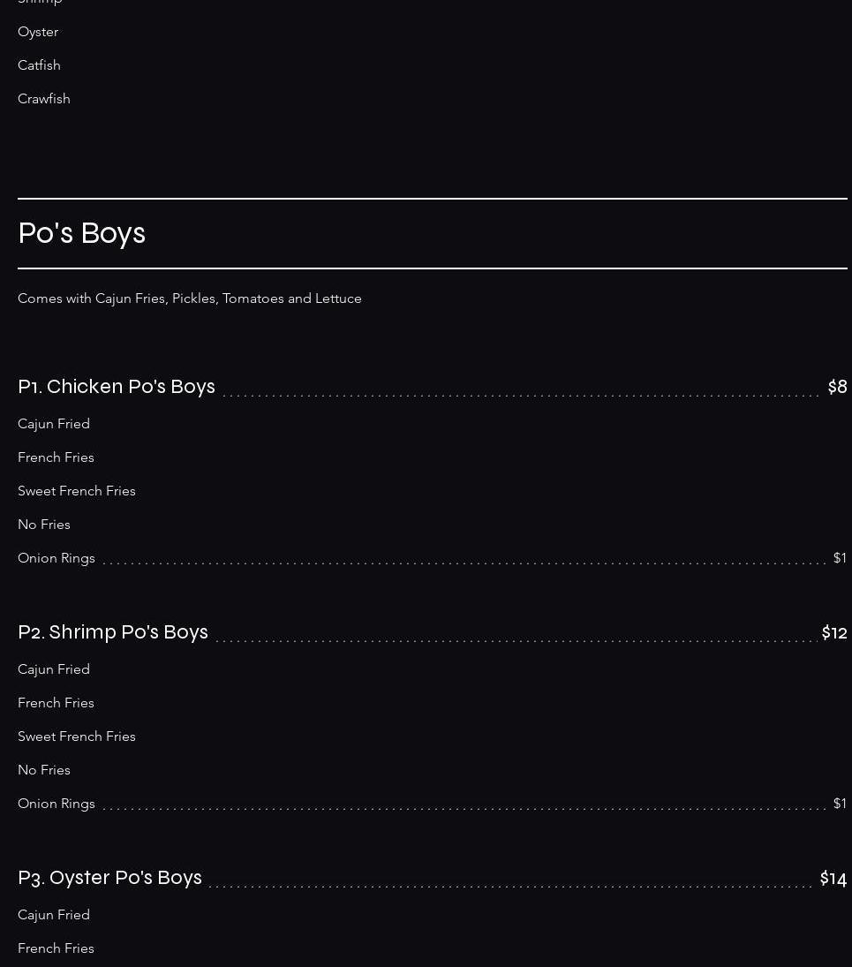Select Onion Rings under Chicken Po's Boys
852x967 pixels.
point(57,558)
